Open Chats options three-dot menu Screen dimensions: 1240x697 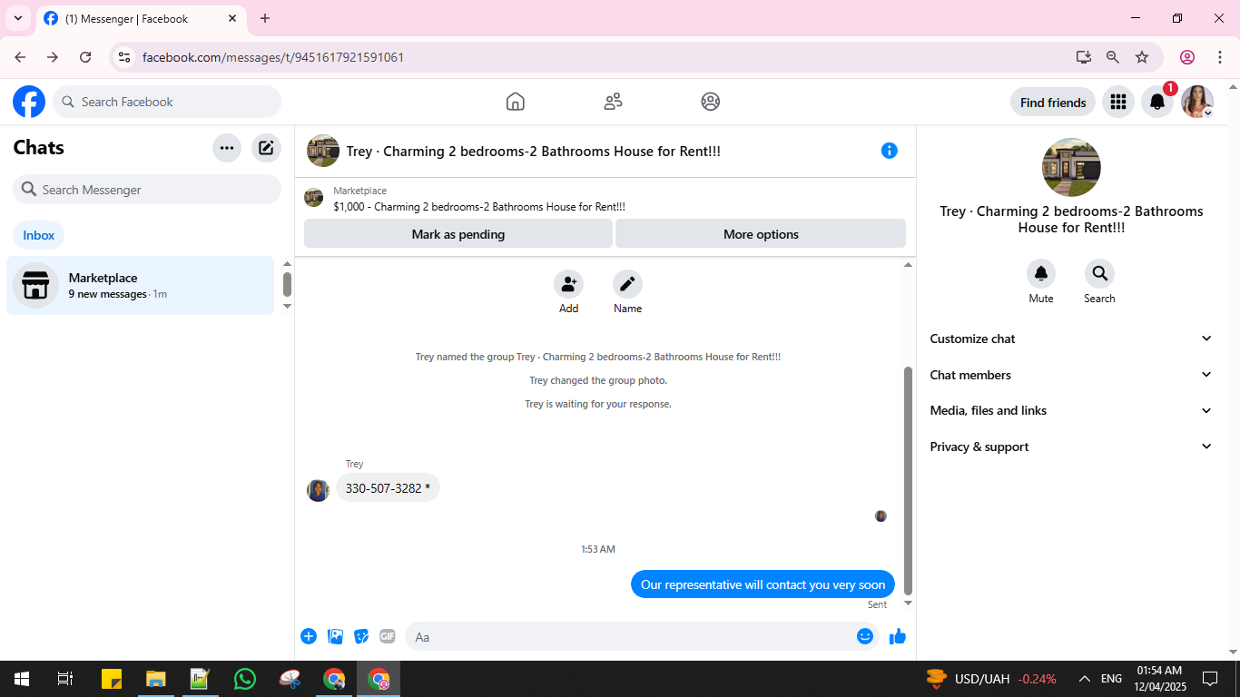(x=227, y=148)
